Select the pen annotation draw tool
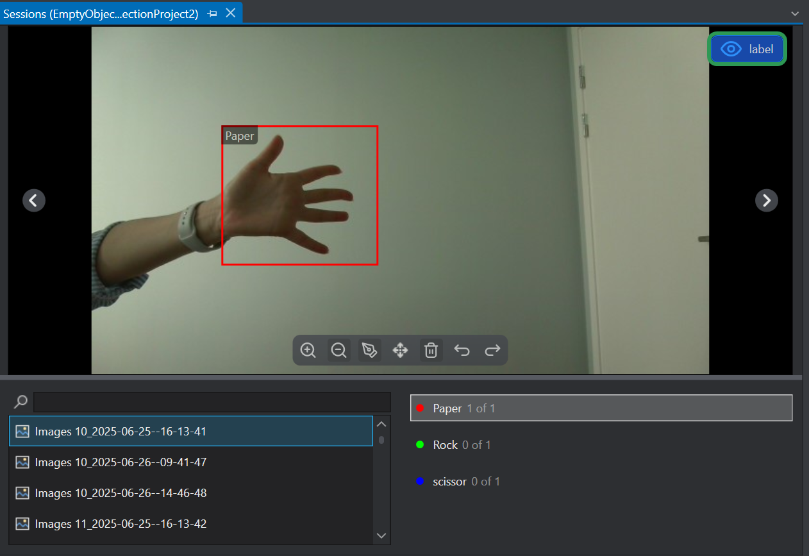Viewport: 809px width, 556px height. (x=370, y=350)
